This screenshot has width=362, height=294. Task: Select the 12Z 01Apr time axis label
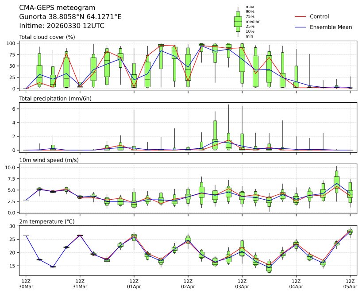click(134, 284)
